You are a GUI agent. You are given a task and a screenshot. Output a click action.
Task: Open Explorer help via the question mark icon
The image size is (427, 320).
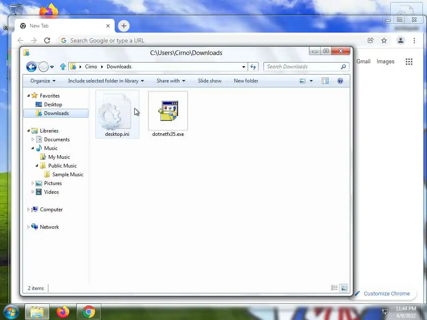[340, 81]
